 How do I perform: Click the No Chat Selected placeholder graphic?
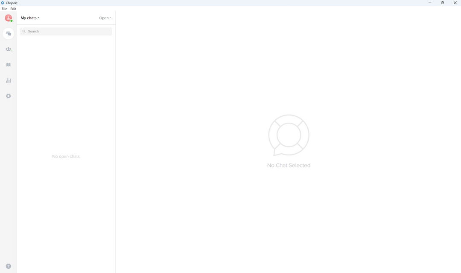289,135
